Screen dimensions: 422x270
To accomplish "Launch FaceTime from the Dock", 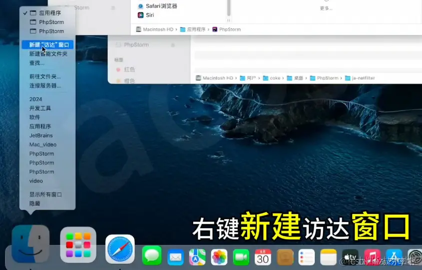I will click(241, 257).
